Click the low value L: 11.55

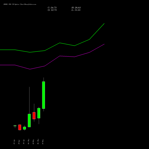click(76, 10)
